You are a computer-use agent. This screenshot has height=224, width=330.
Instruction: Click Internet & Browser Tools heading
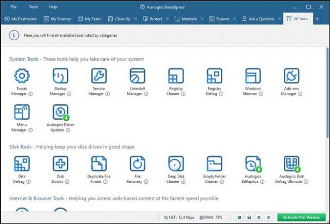pos(37,199)
